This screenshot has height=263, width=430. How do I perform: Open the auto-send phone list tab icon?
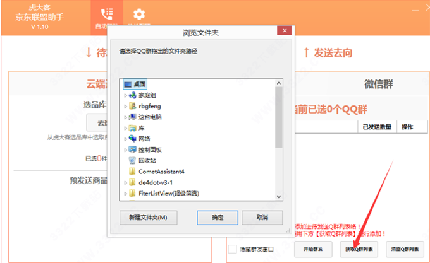coord(107,14)
